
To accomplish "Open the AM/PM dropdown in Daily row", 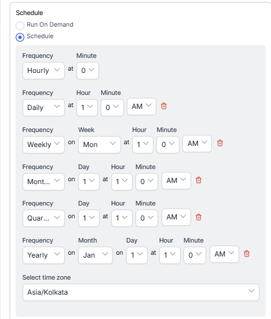I will 142,107.
